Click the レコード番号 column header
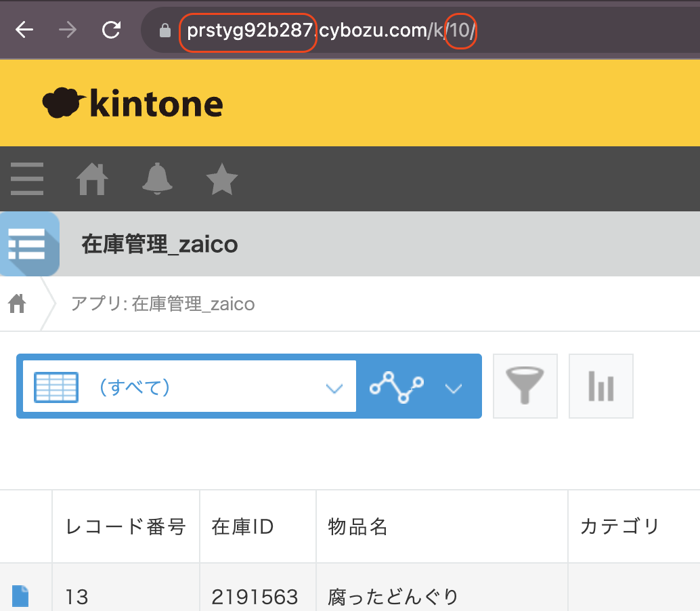 tap(126, 526)
